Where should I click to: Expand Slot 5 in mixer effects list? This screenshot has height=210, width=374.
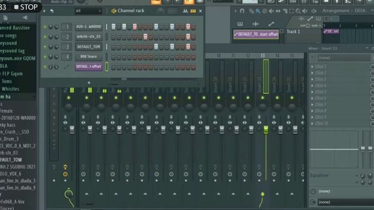click(x=312, y=92)
